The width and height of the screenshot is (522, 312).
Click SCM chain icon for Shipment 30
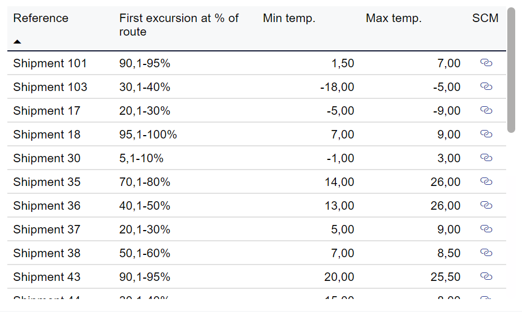pos(486,158)
